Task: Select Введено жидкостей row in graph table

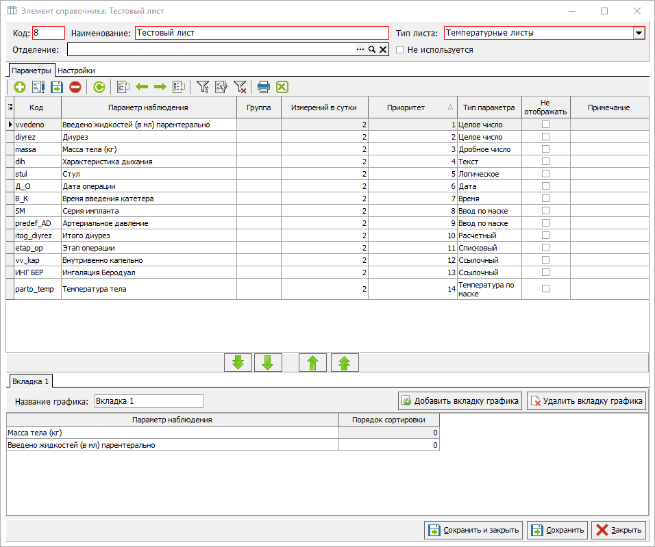Action: [x=173, y=445]
